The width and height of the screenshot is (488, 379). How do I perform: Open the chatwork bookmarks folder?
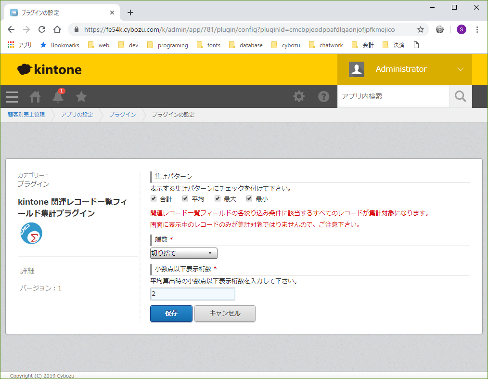[325, 45]
